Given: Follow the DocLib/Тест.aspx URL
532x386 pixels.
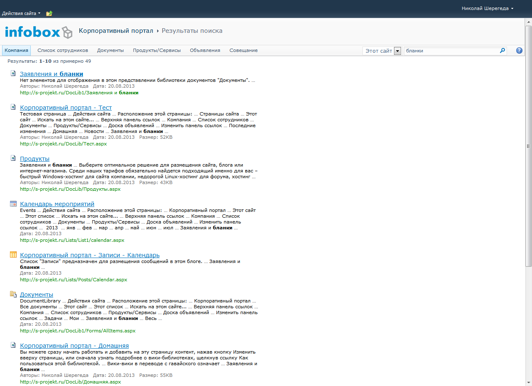Looking at the screenshot, I should [x=63, y=144].
